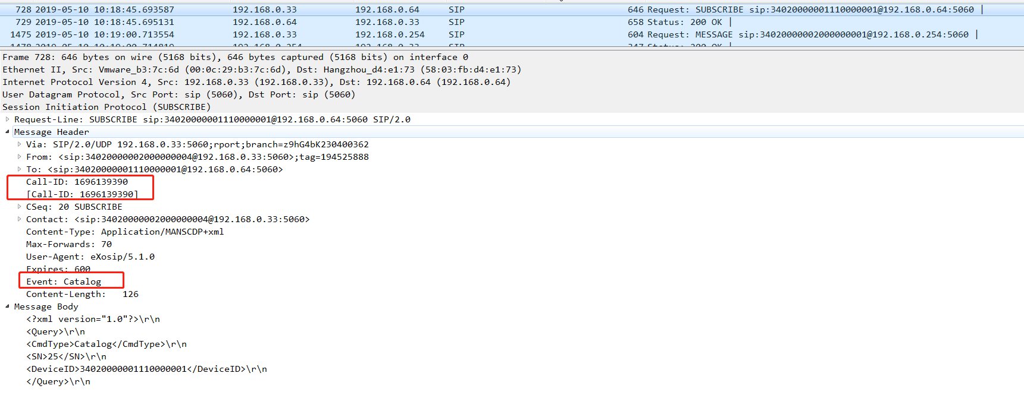Select the User-Agent: eXosip/5.1.0 field
Screen dimensions: 1024x395
[x=90, y=257]
